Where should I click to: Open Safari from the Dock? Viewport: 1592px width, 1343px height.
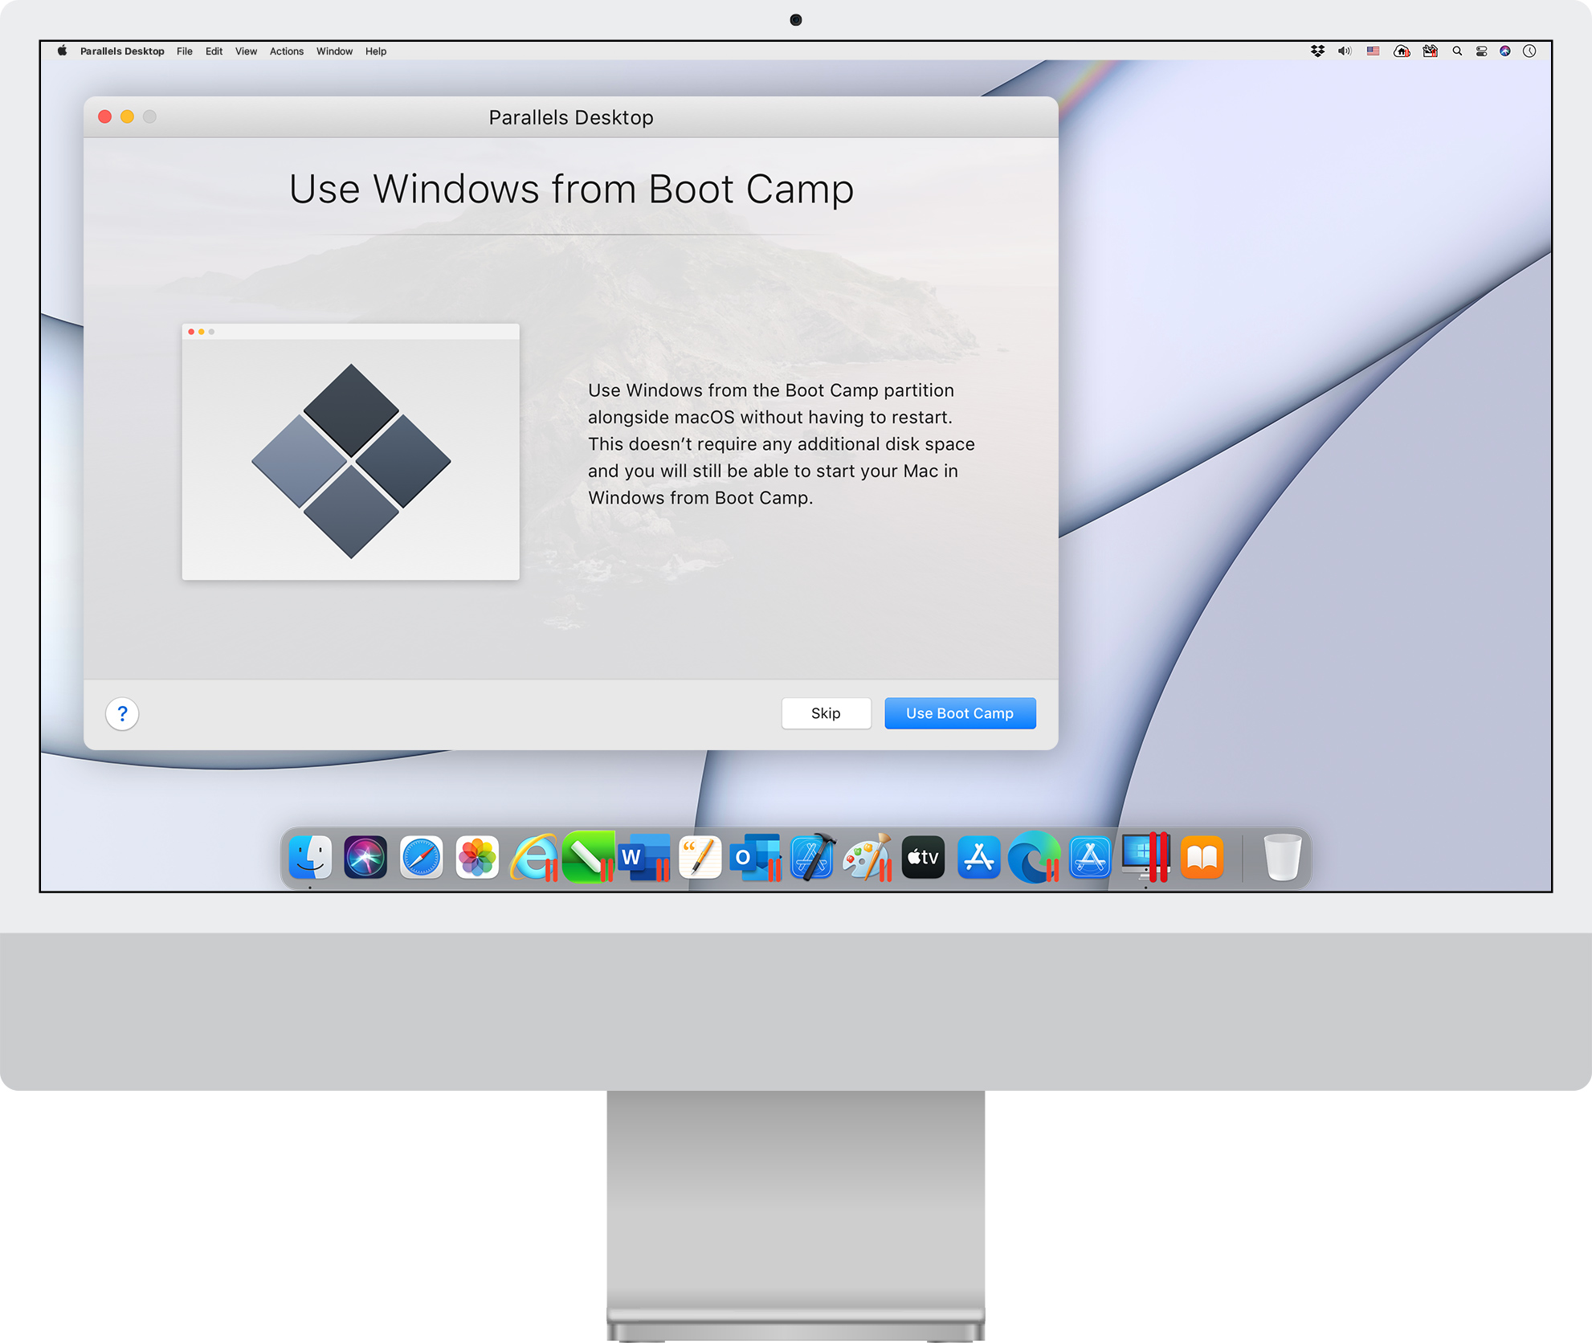coord(422,857)
